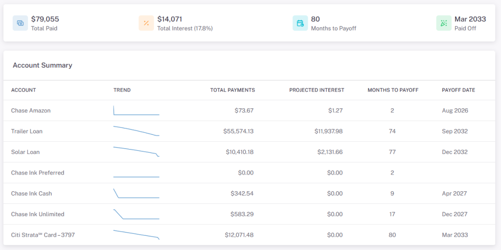This screenshot has width=501, height=250.
Task: Click the Chase Ink Cash trend sparkline
Action: (137, 193)
